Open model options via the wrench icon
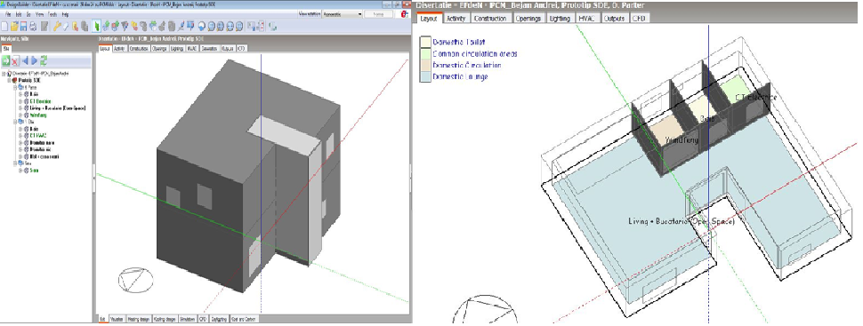 pyautogui.click(x=57, y=27)
